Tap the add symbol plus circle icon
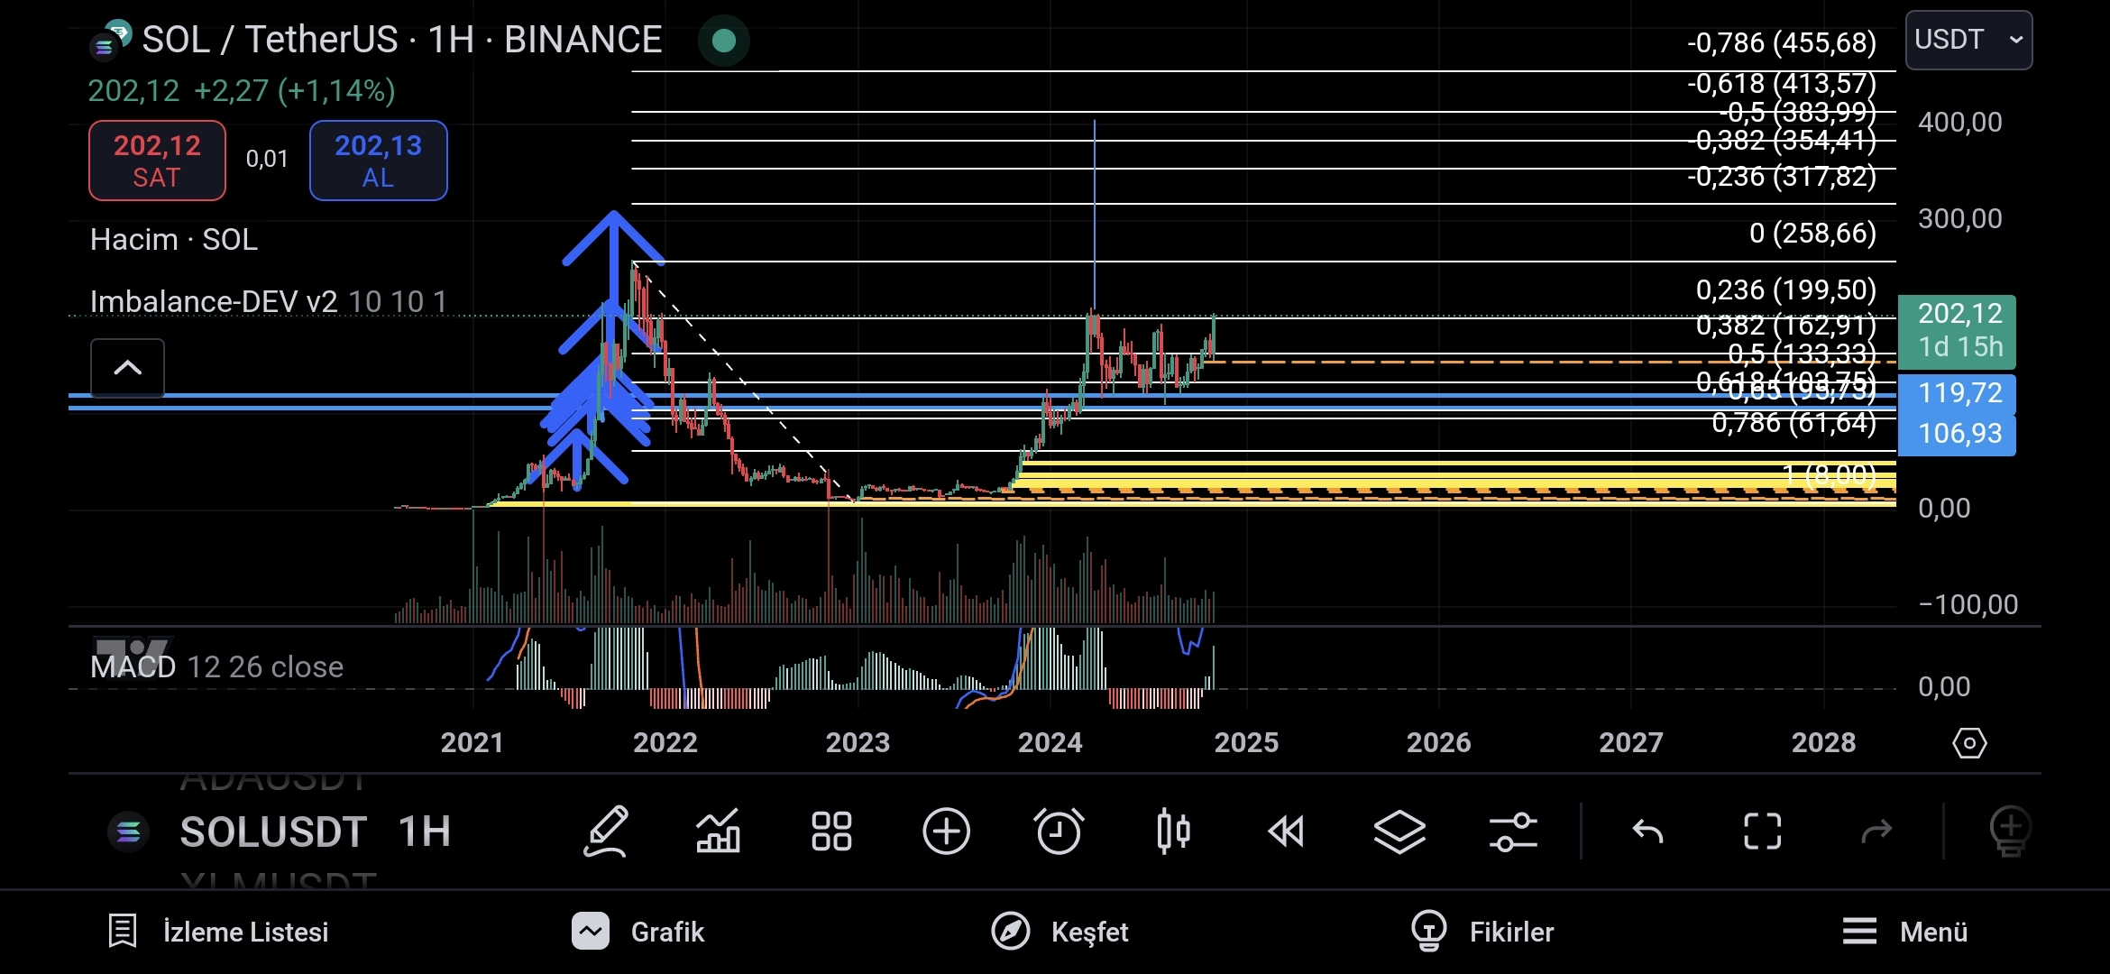 pyautogui.click(x=946, y=831)
